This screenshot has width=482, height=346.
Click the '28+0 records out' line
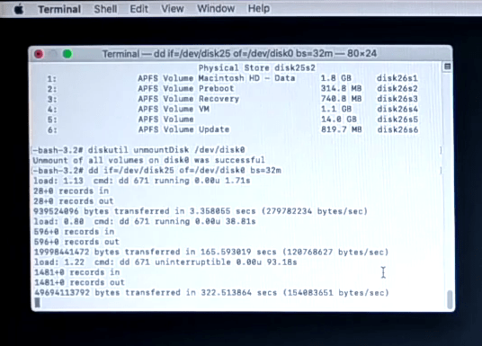tap(74, 201)
